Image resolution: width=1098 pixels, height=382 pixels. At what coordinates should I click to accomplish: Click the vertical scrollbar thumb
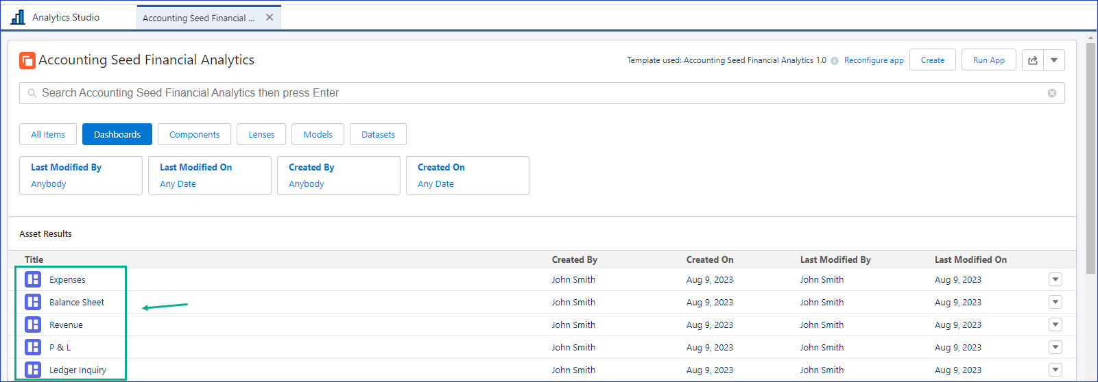click(1090, 157)
